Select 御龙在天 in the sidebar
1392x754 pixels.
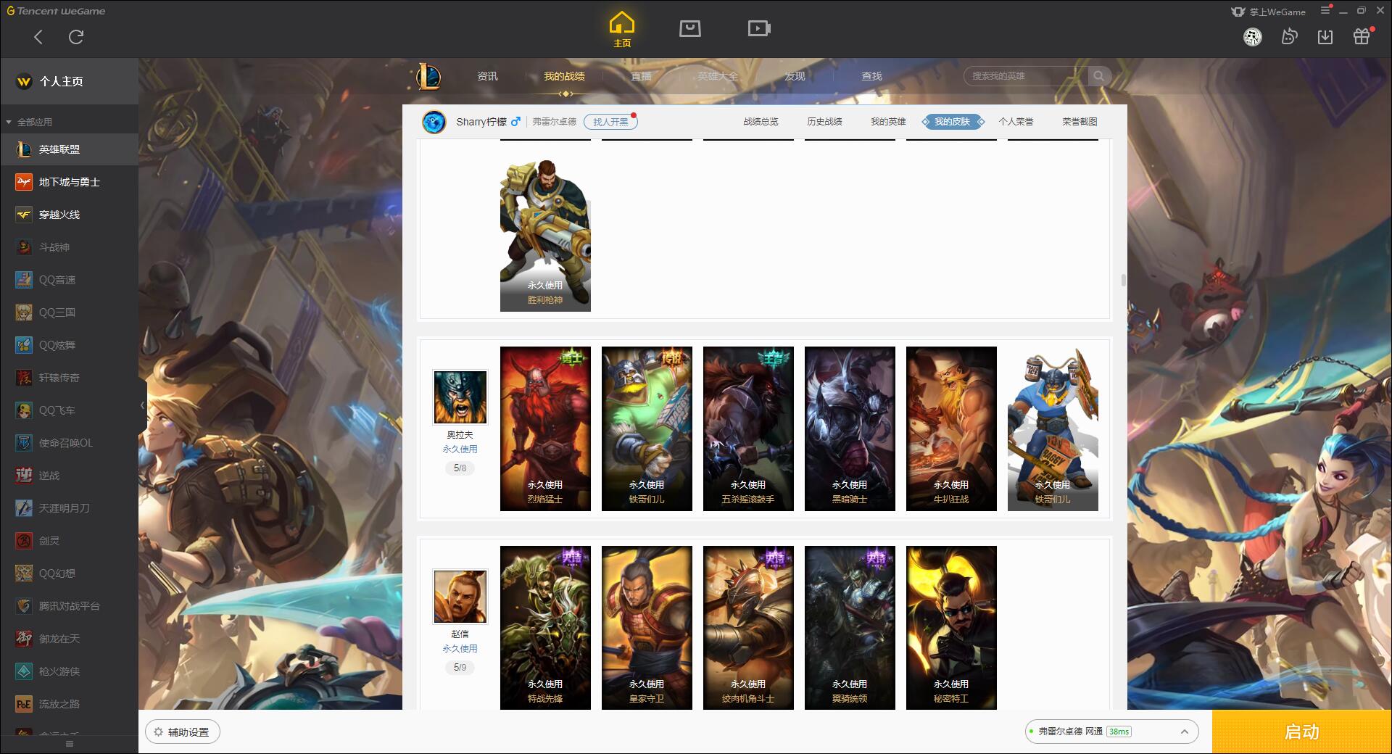click(69, 639)
